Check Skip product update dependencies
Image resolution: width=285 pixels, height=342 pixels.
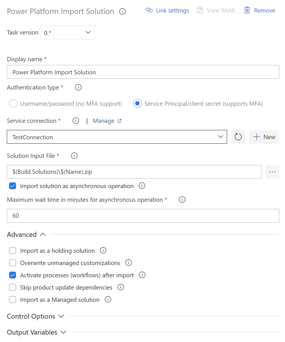click(x=13, y=288)
